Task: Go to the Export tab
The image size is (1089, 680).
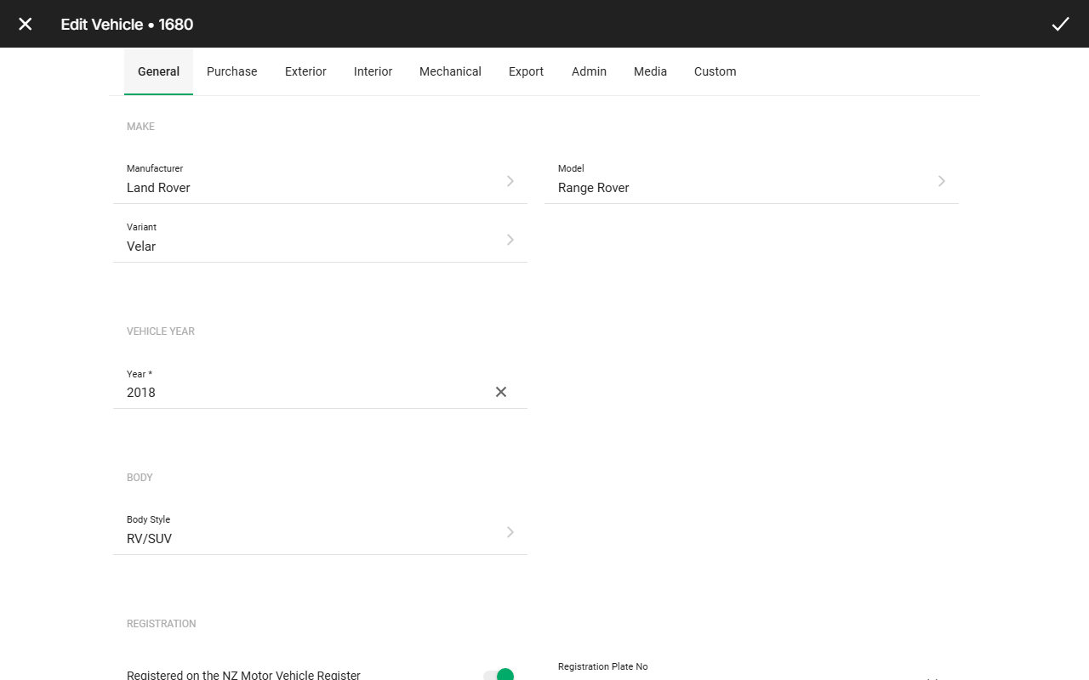Action: click(526, 71)
